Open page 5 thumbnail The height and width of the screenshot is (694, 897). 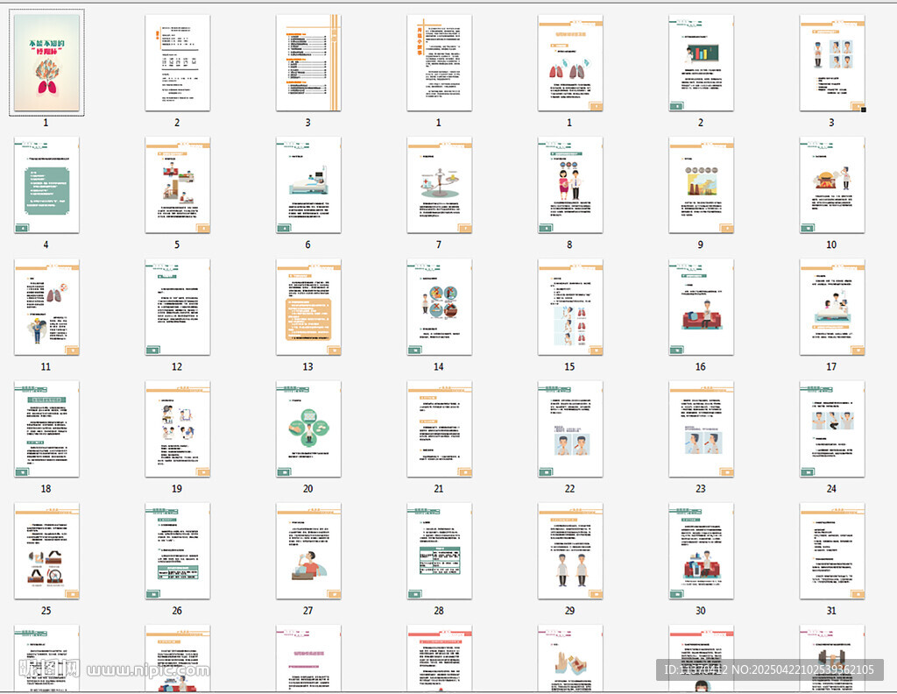pyautogui.click(x=177, y=184)
